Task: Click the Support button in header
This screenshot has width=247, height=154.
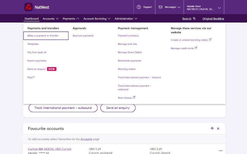Action: pos(144,7)
